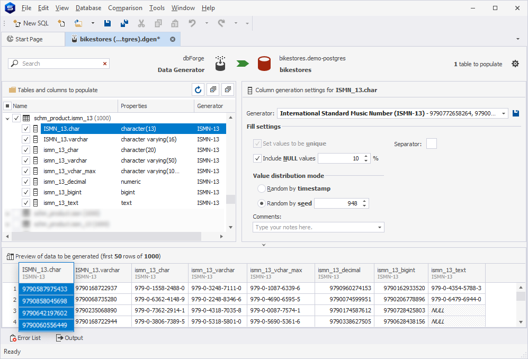528x359 pixels.
Task: Switch to the Start Page tab
Action: [33, 39]
